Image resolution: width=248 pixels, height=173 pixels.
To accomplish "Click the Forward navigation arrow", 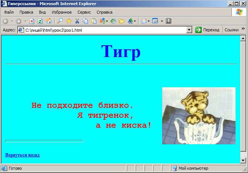I will [18, 21].
